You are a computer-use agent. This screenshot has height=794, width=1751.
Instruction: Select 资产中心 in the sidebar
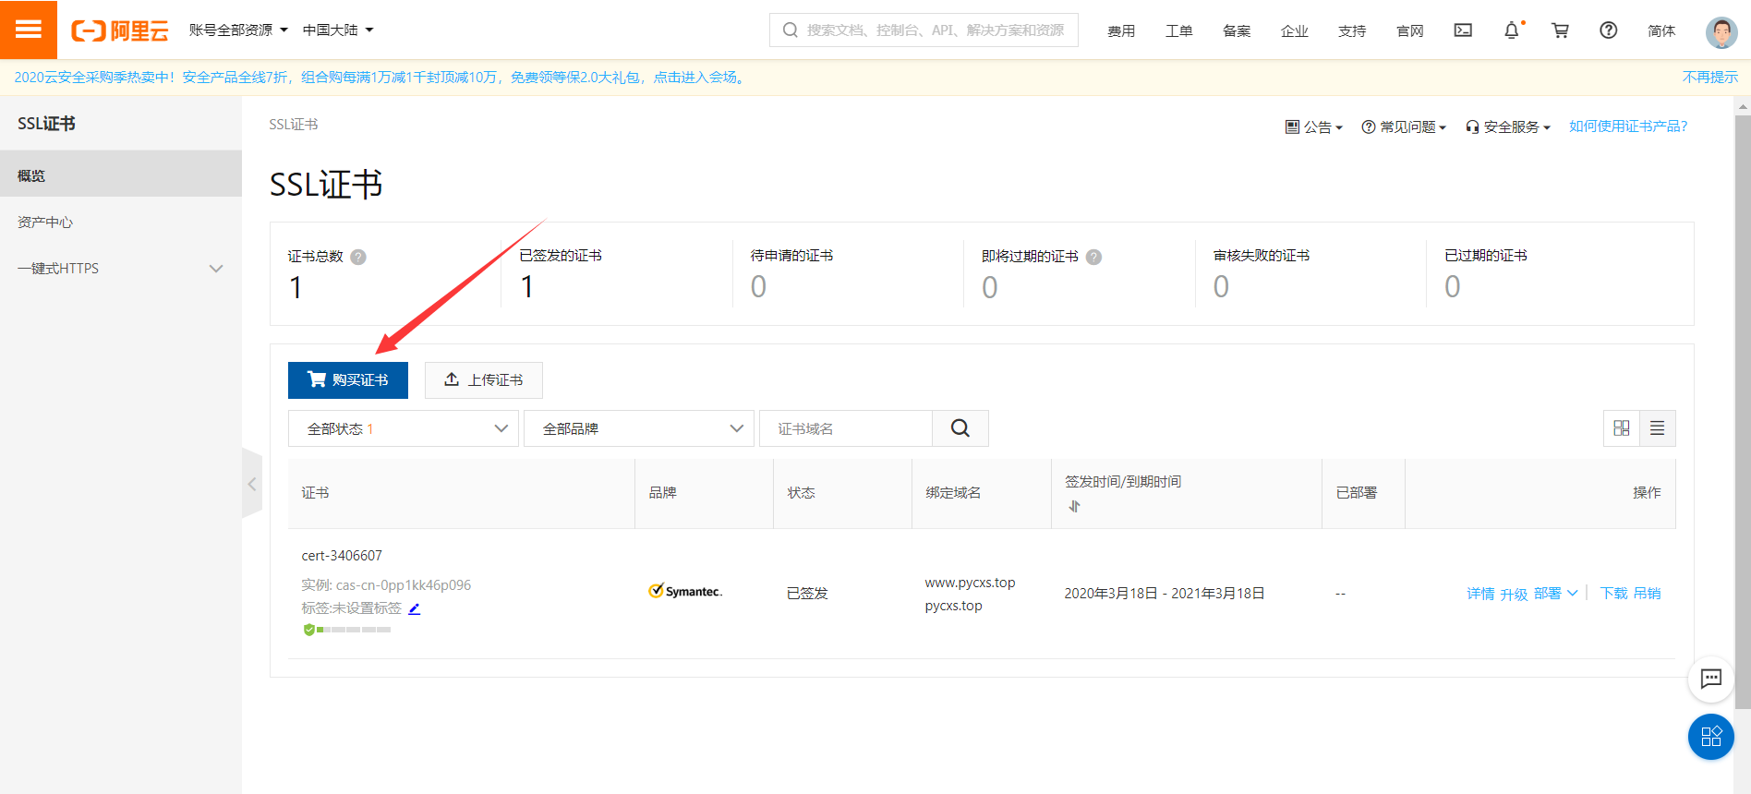point(121,223)
